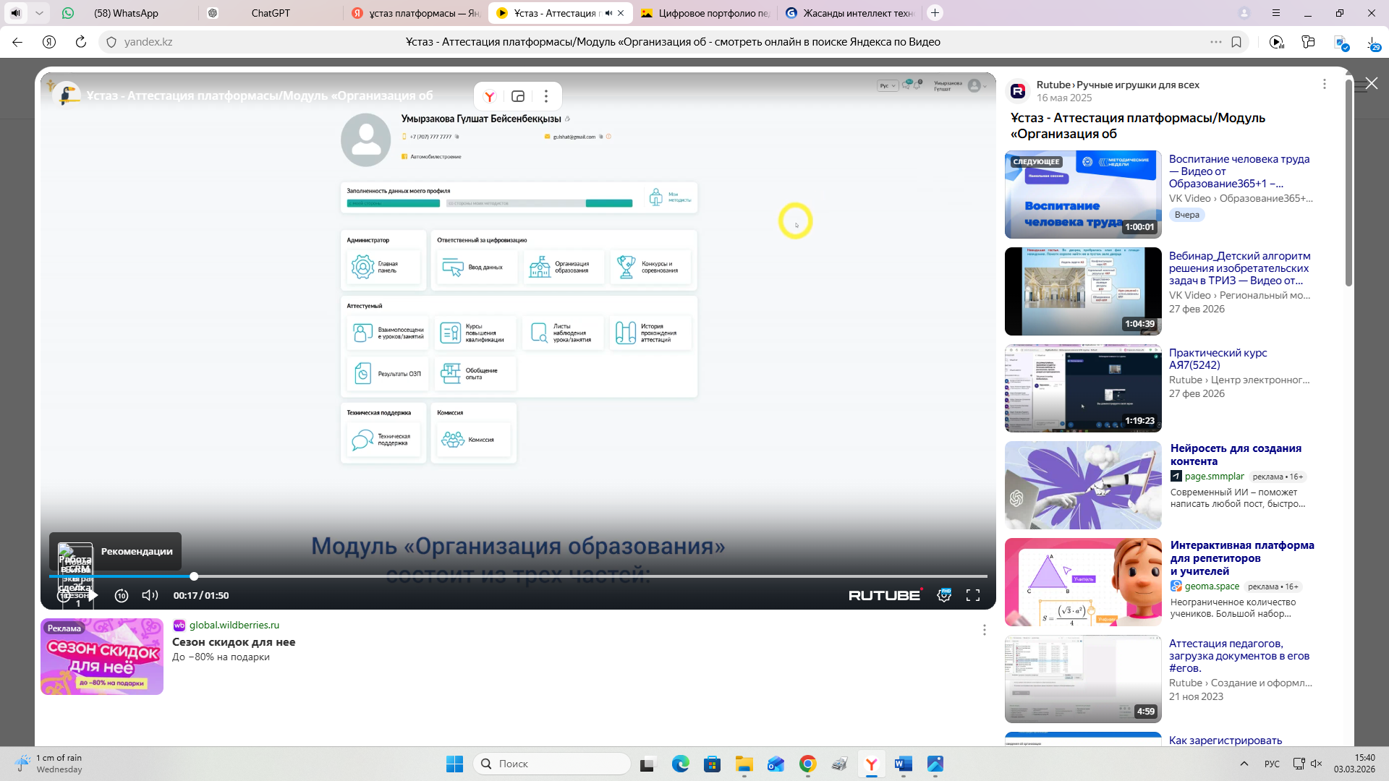1389x781 pixels.
Task: Open Word from Windows taskbar
Action: pyautogui.click(x=903, y=764)
